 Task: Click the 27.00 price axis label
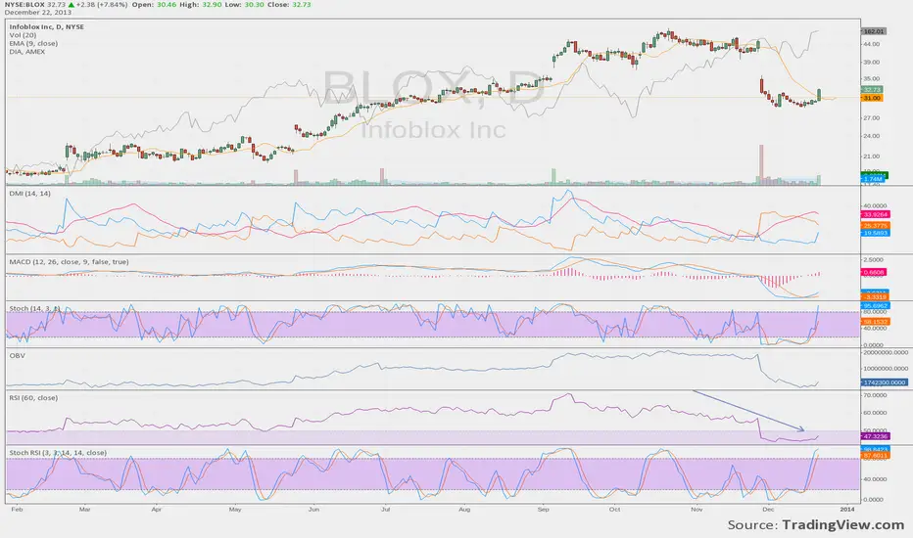coord(872,118)
